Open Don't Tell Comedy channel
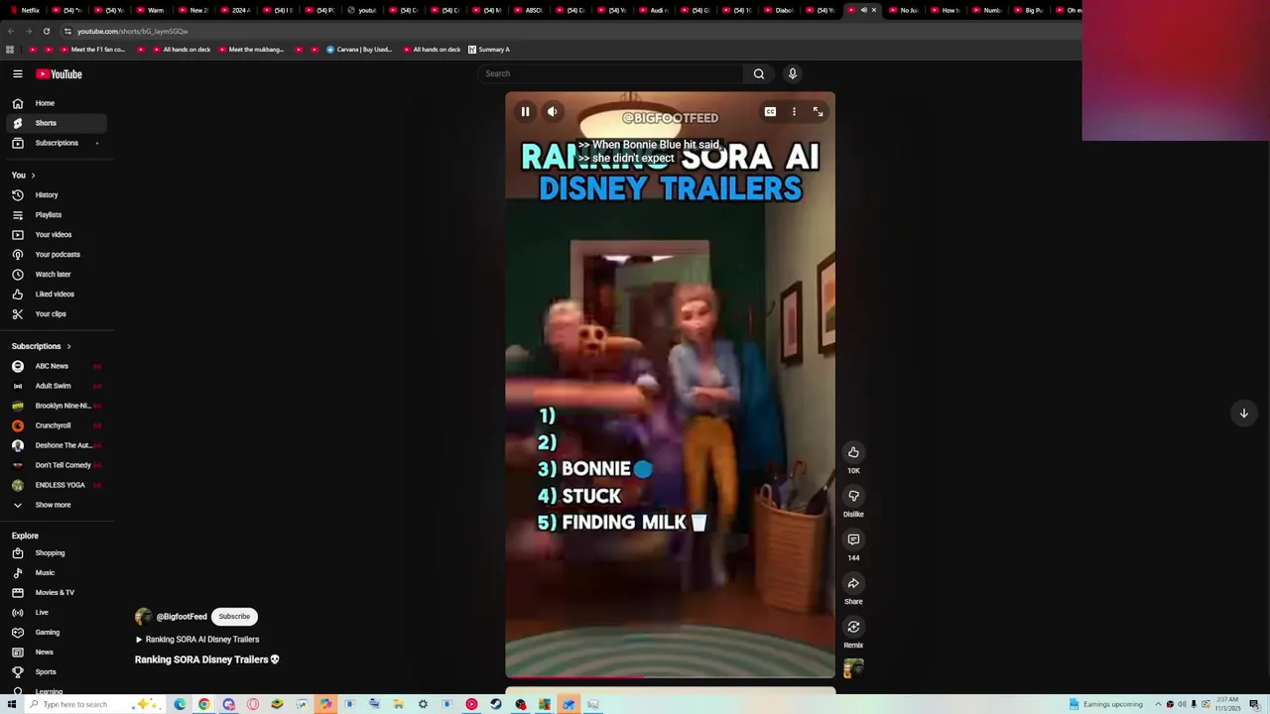 click(x=57, y=465)
